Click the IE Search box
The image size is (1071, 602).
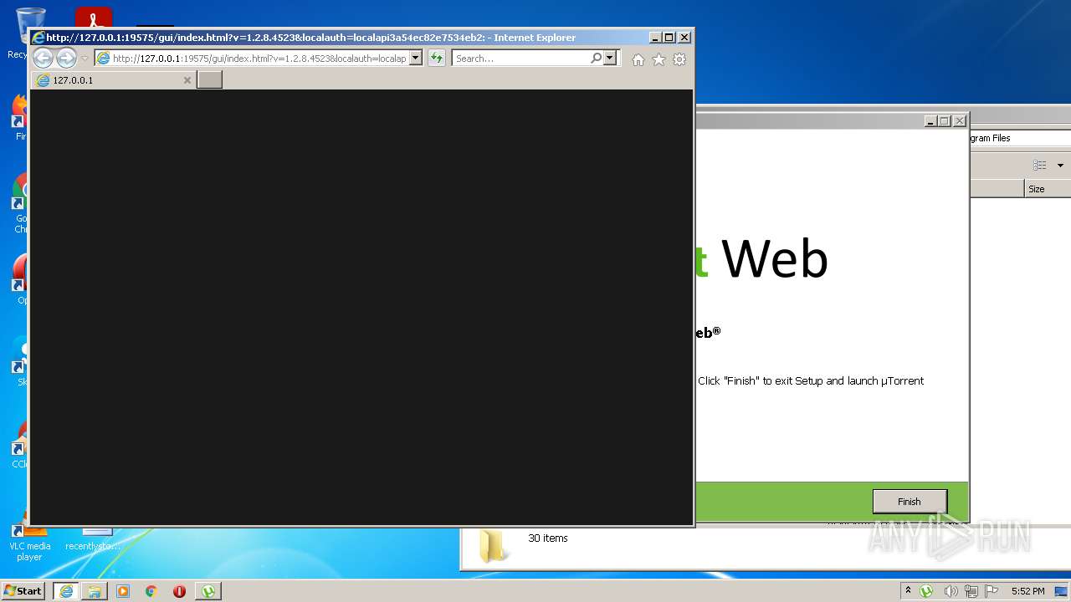[520, 59]
